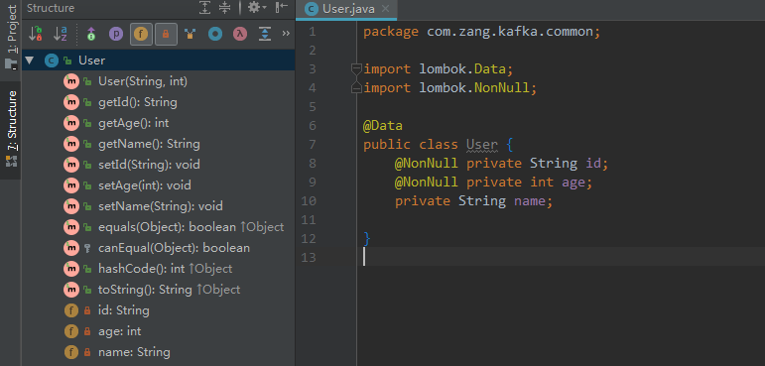This screenshot has height=366, width=765.
Task: Click Autoscroll to Source icon
Action: coord(265,34)
